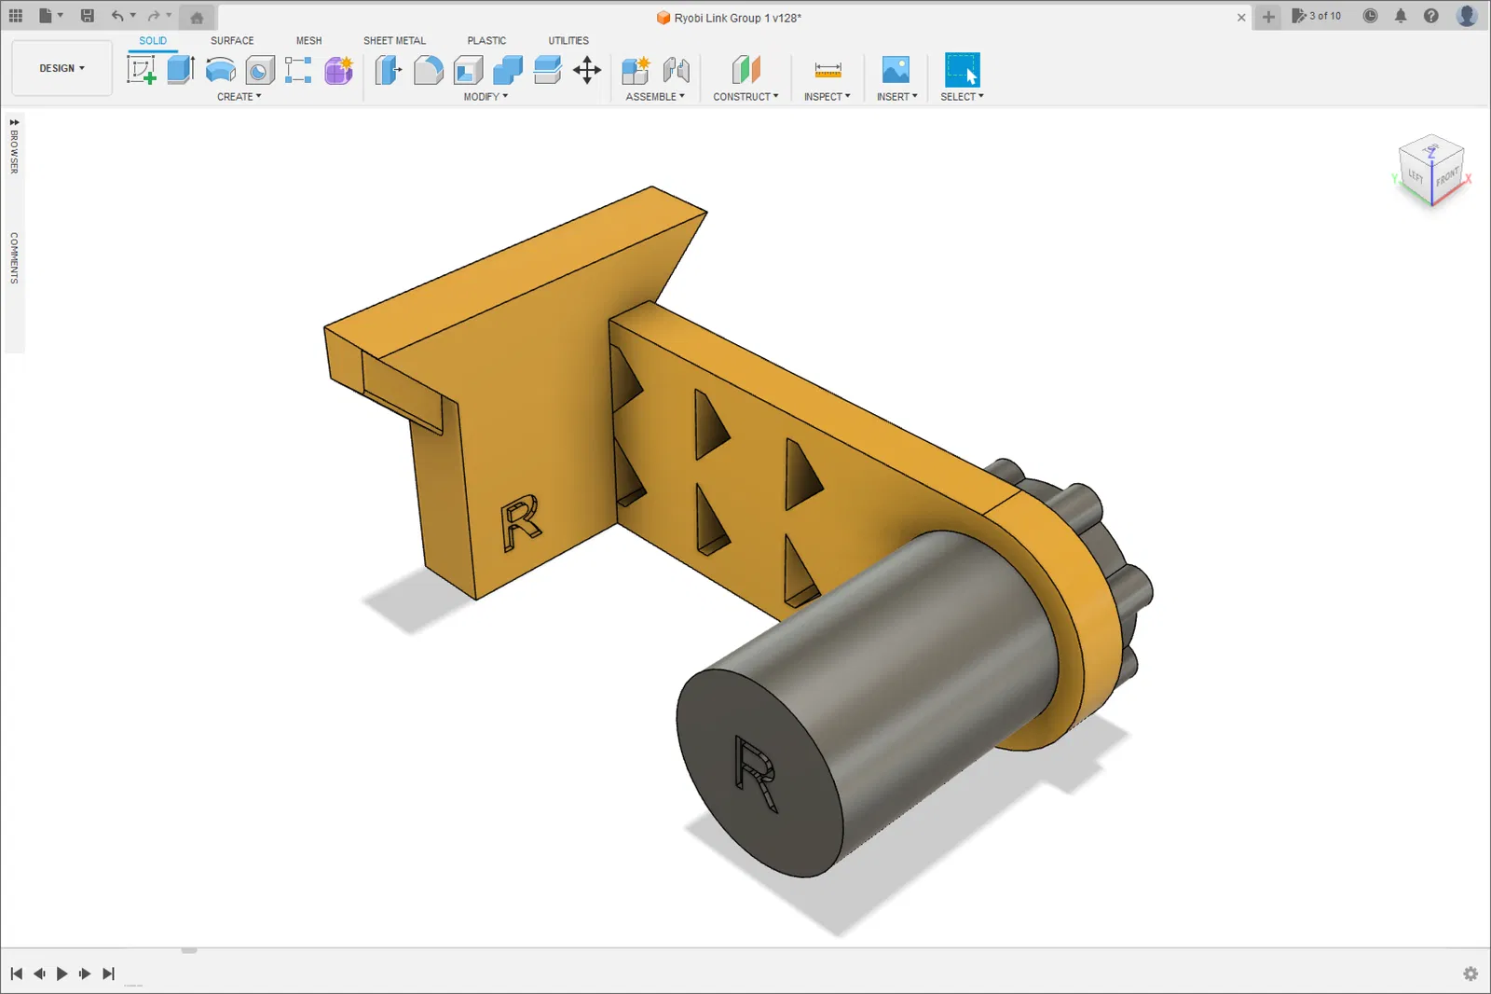Open the notifications bell

point(1401,16)
